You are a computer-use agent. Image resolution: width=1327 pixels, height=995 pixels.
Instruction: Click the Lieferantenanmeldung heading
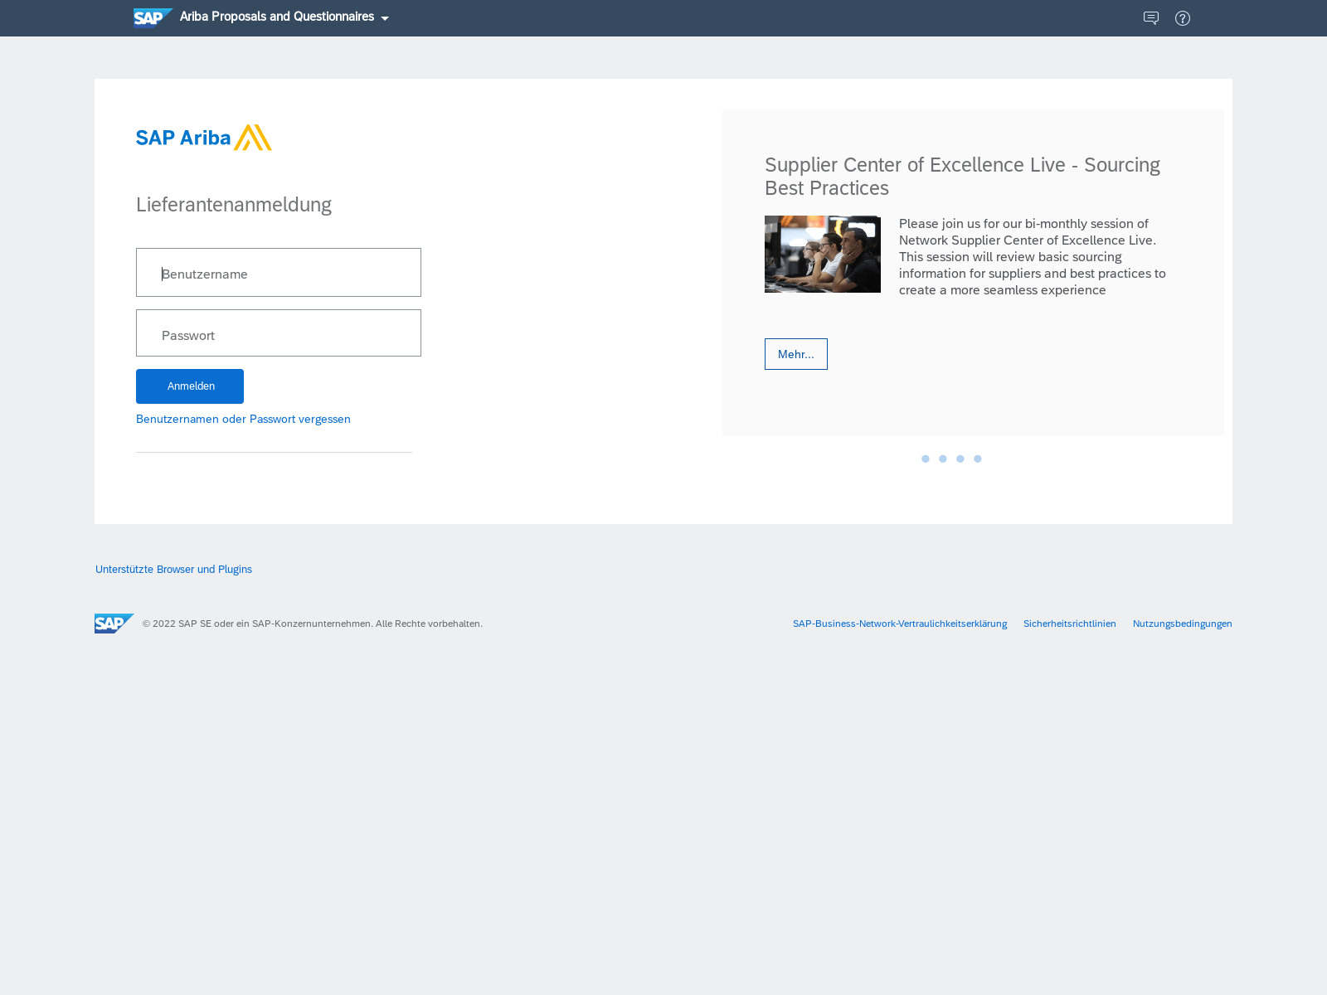click(x=234, y=205)
